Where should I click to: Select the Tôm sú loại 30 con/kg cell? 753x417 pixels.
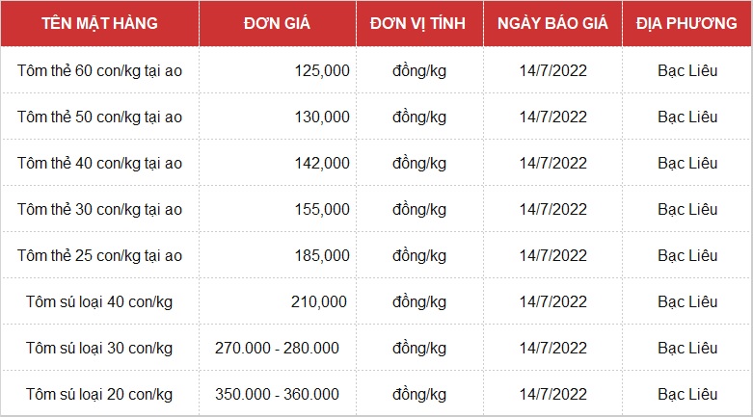tap(99, 348)
